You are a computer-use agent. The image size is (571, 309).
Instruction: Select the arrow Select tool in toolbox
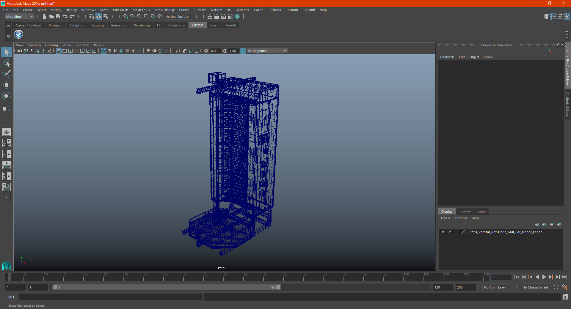[7, 52]
